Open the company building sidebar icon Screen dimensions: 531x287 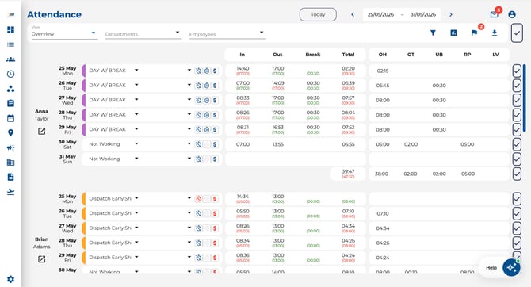click(x=10, y=163)
